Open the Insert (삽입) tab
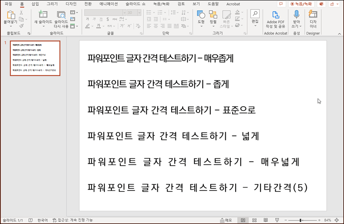Screen dimensions: 344x224 pos(35,4)
